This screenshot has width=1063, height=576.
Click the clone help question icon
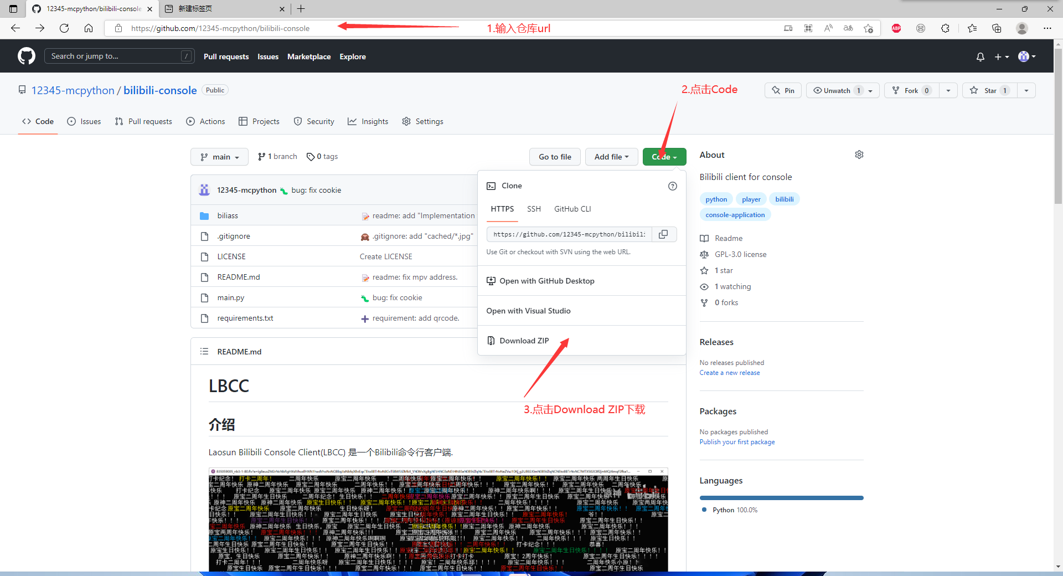click(x=672, y=186)
